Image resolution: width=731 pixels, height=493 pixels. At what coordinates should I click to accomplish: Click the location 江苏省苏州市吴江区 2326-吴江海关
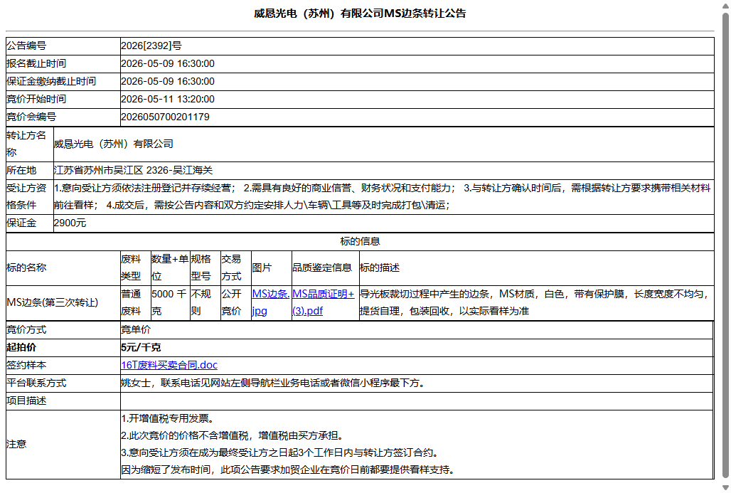tap(133, 170)
